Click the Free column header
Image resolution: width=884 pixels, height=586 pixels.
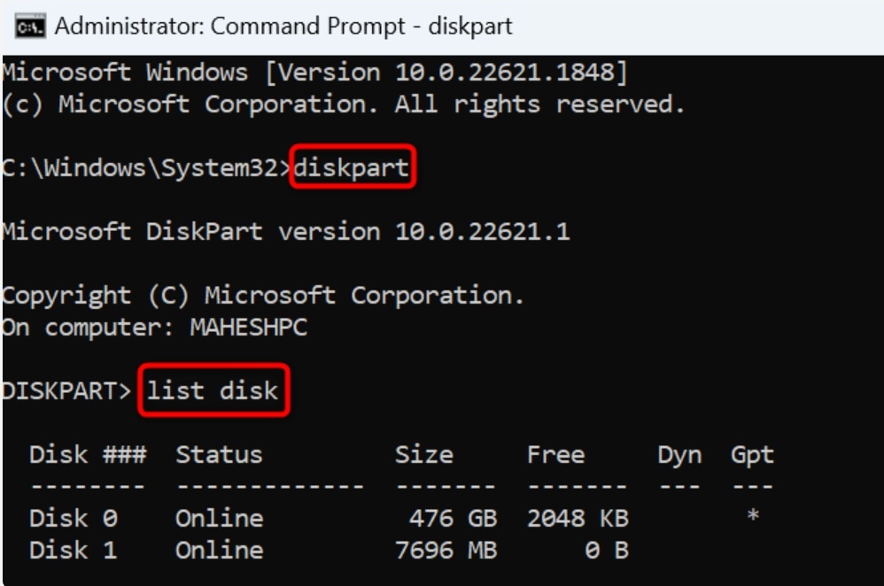(x=556, y=454)
